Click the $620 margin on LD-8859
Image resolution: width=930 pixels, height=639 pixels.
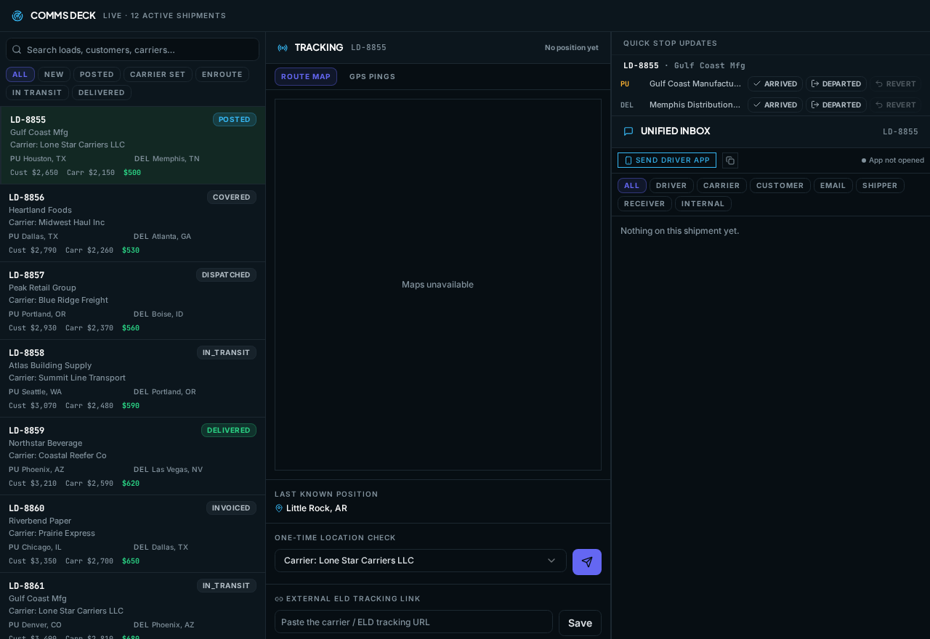[x=131, y=484]
